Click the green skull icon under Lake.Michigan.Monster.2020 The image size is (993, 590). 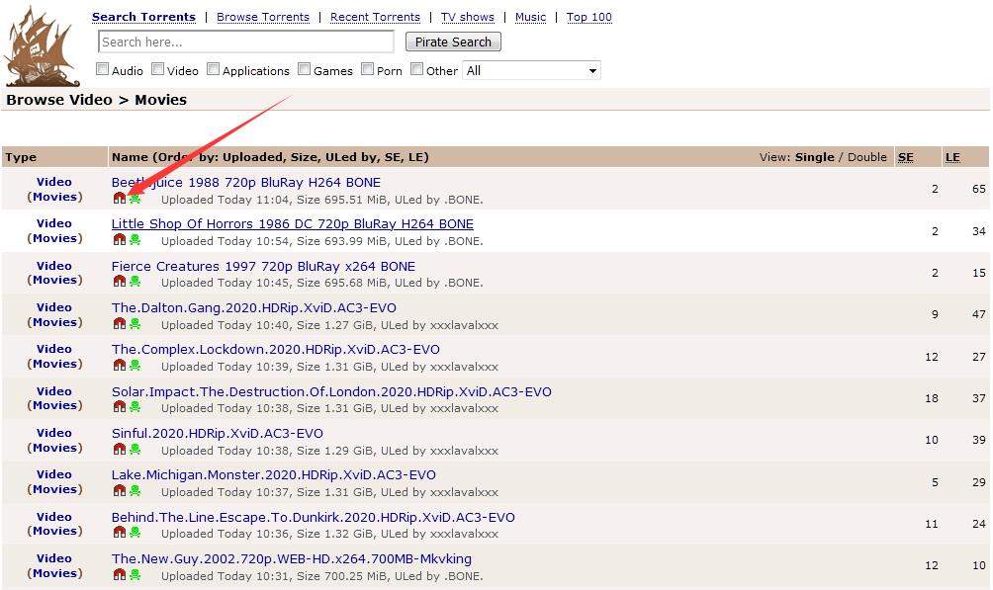point(135,491)
